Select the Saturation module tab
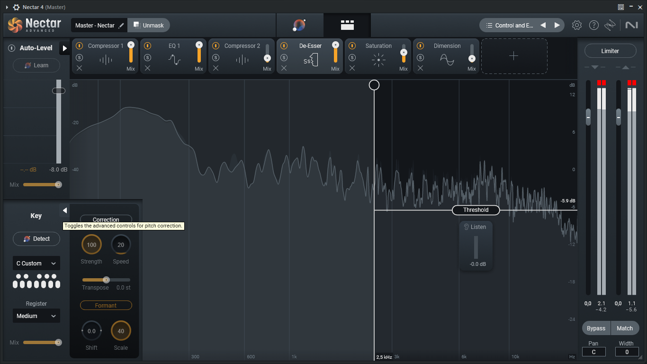This screenshot has width=647, height=364. pos(378,56)
